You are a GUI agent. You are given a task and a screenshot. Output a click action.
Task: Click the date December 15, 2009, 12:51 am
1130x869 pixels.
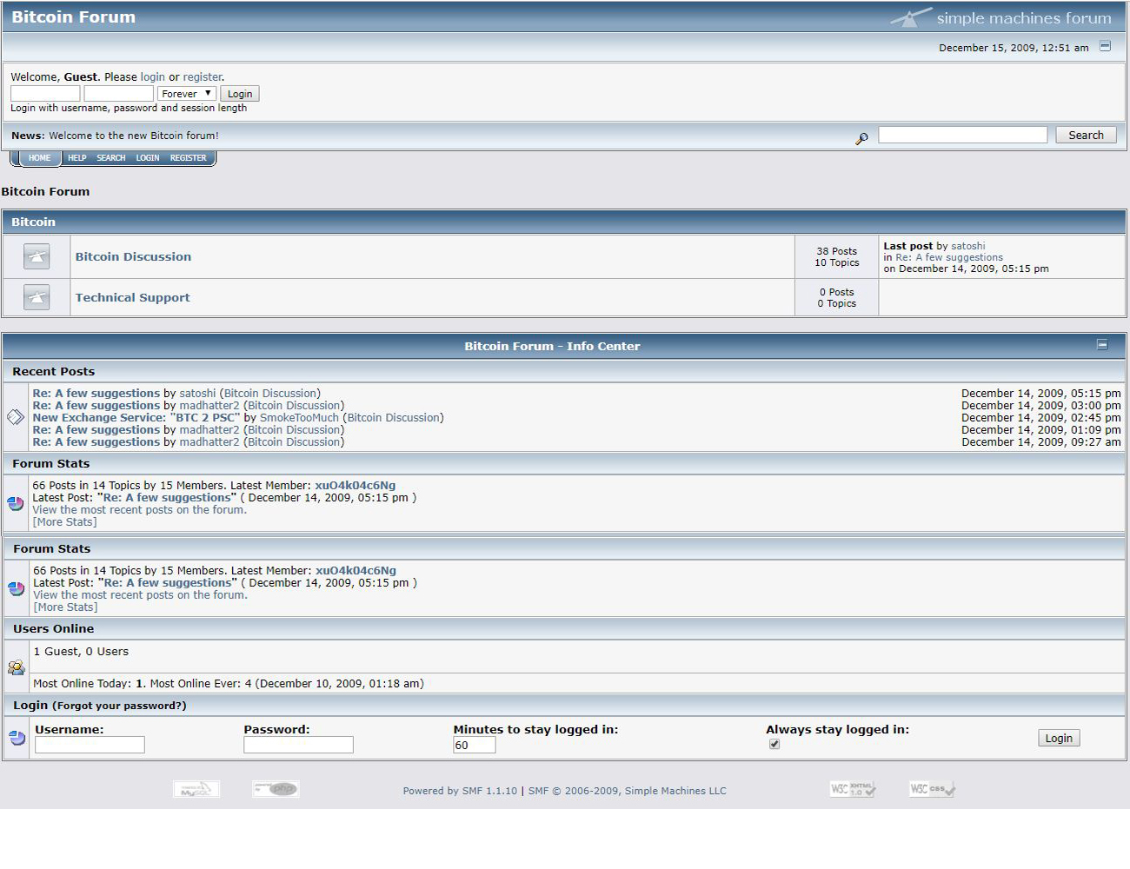[1014, 48]
